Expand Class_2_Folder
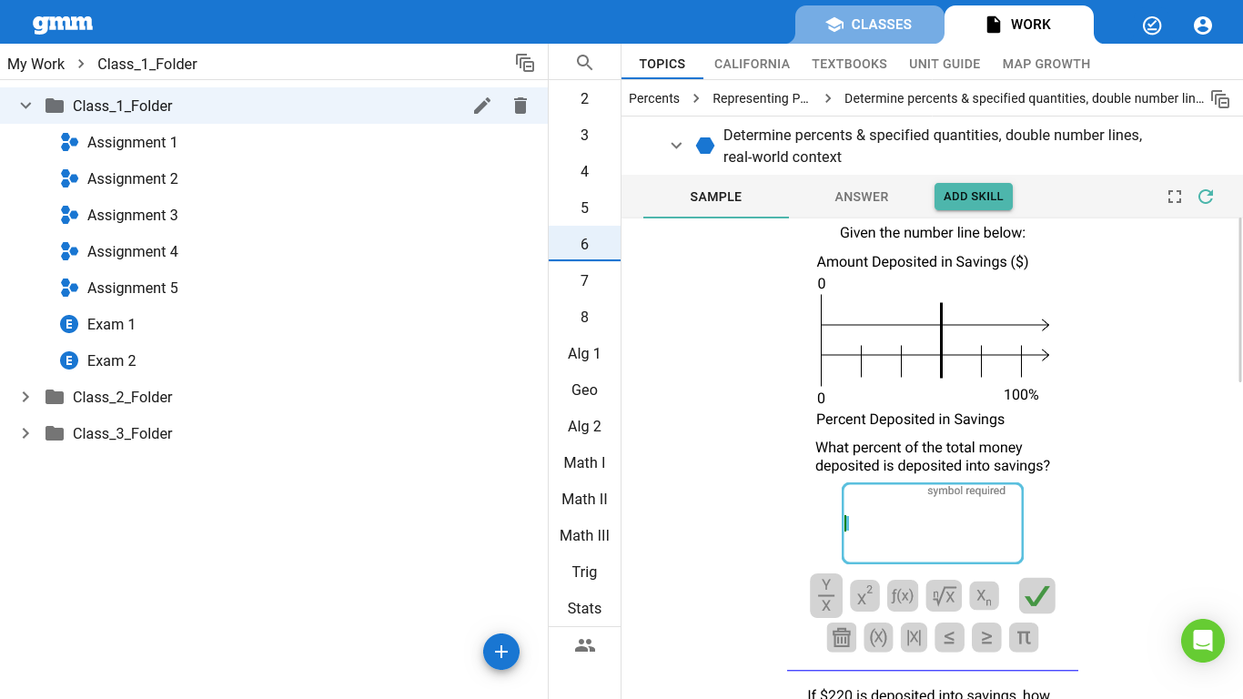The width and height of the screenshot is (1243, 699). tap(25, 397)
